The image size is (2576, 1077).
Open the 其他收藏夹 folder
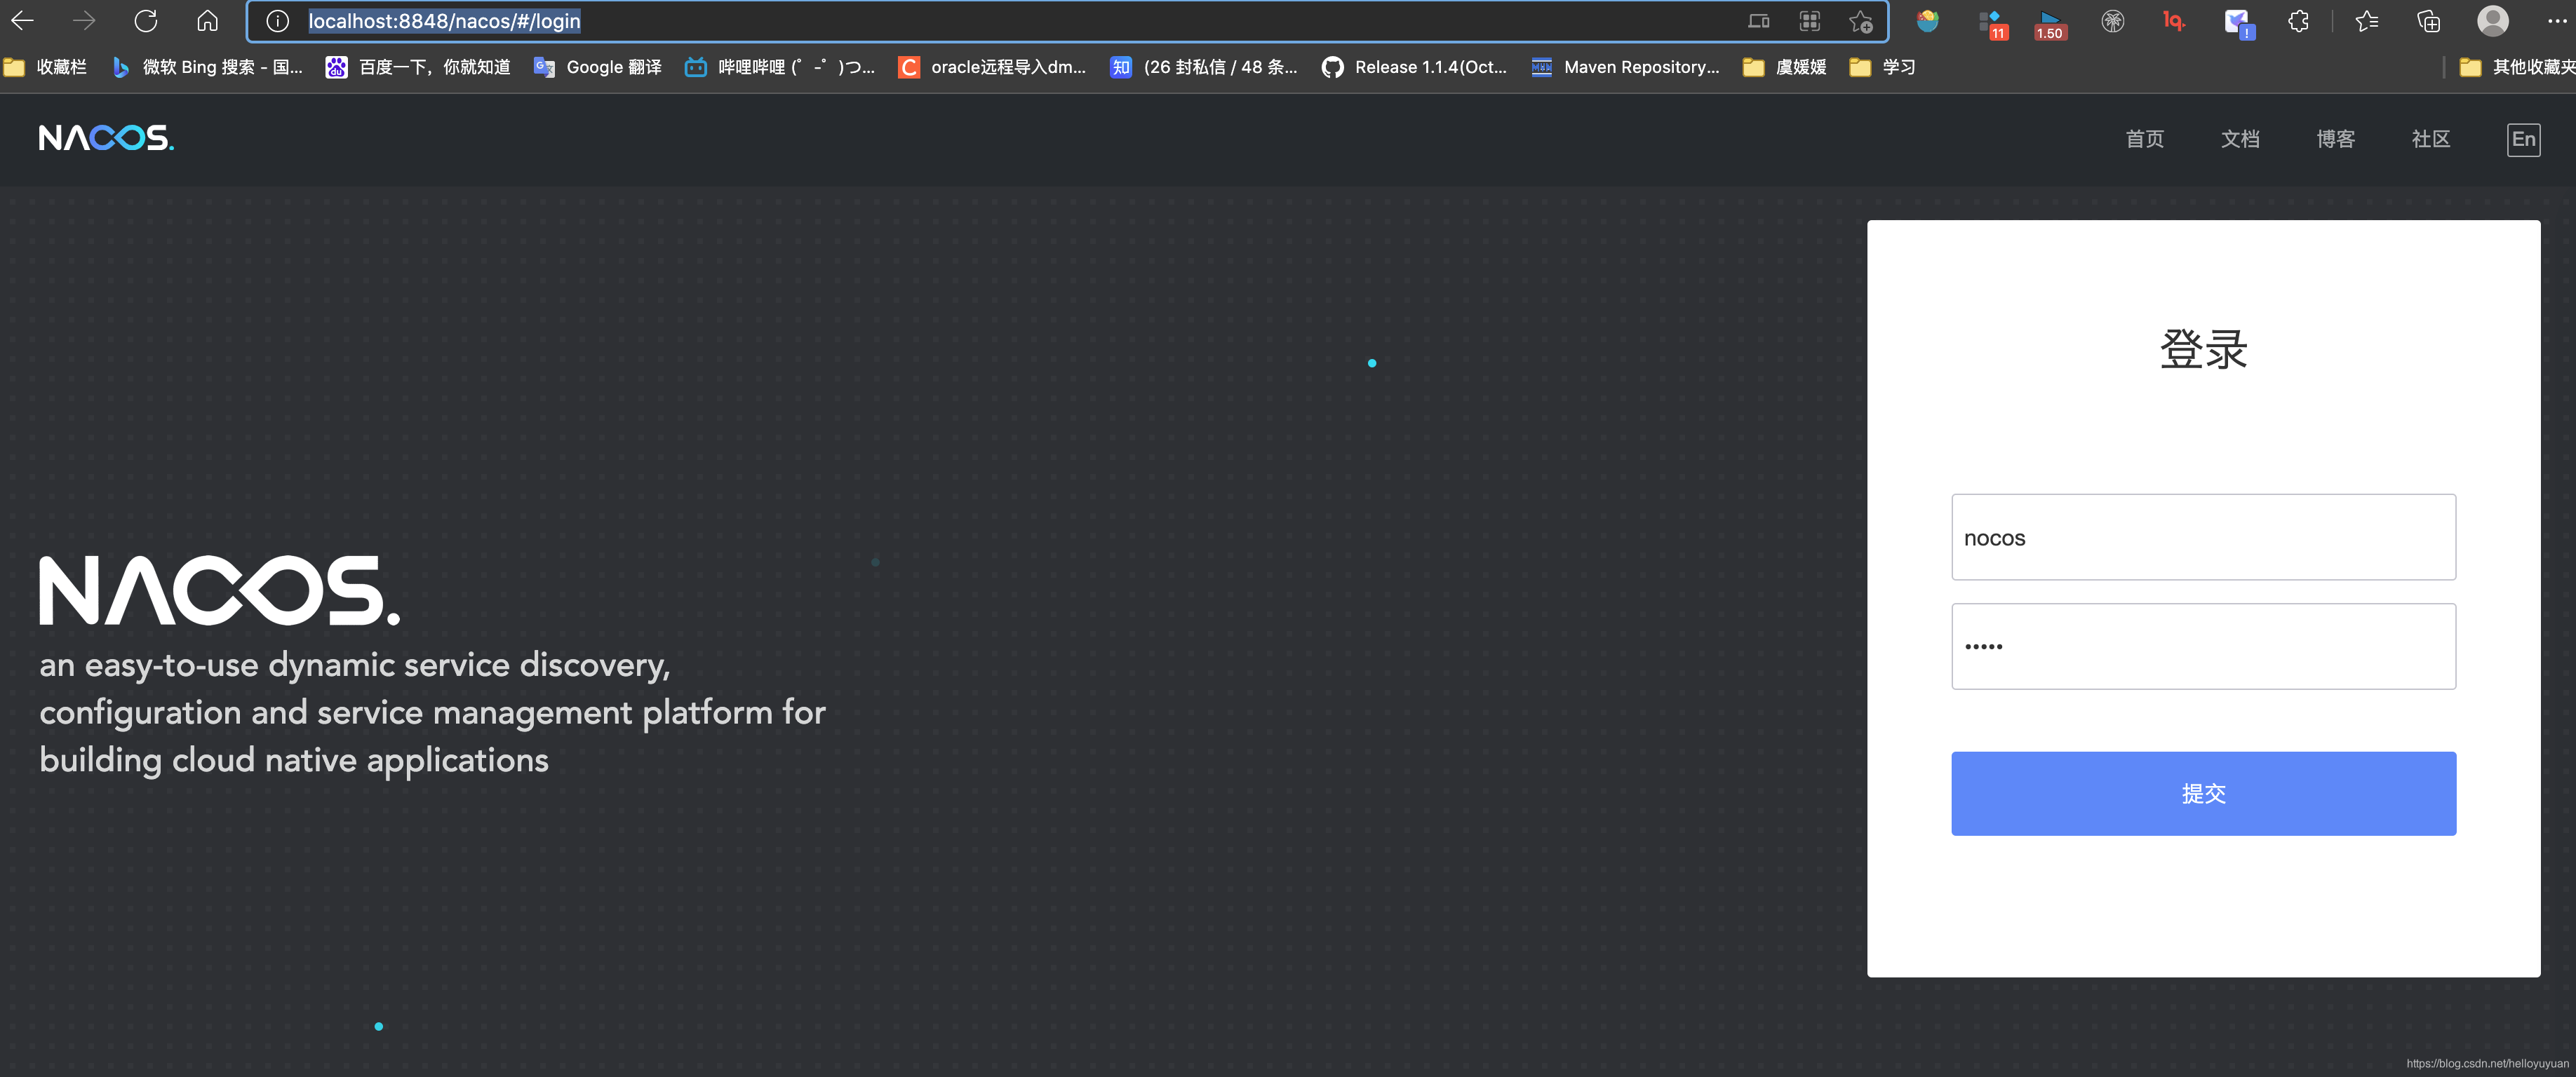pos(2517,67)
